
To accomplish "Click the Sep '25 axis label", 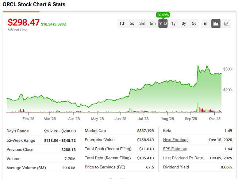I will pos(191,118).
